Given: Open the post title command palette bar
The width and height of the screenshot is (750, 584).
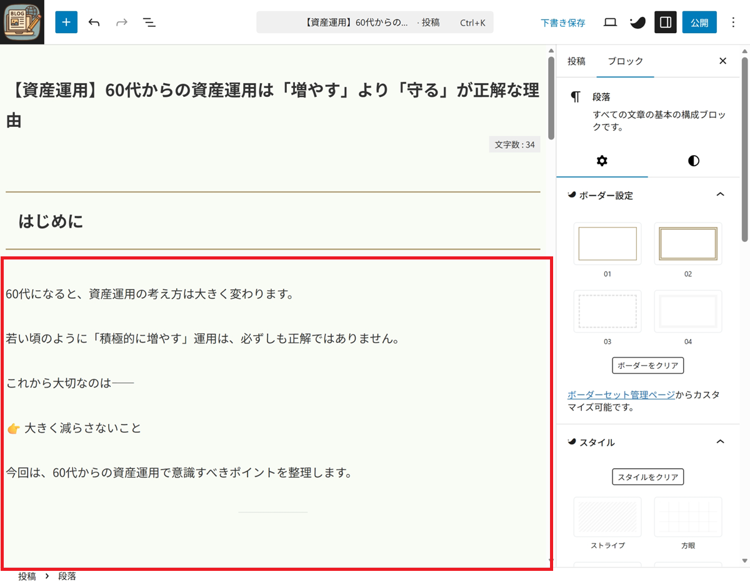Looking at the screenshot, I should click(x=375, y=23).
